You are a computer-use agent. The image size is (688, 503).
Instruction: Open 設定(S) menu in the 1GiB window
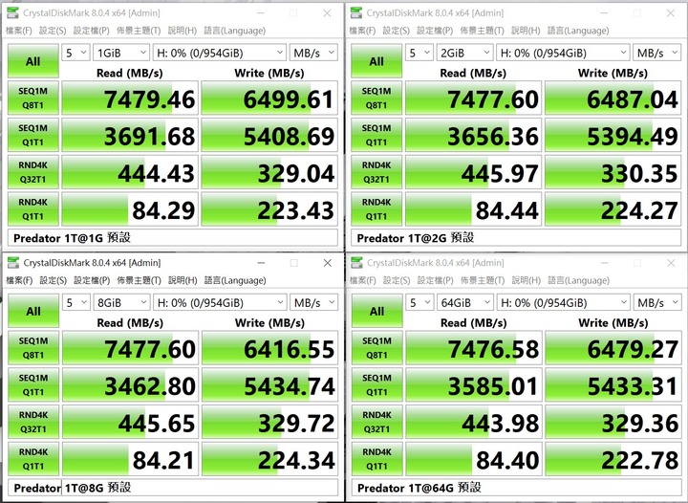(53, 31)
